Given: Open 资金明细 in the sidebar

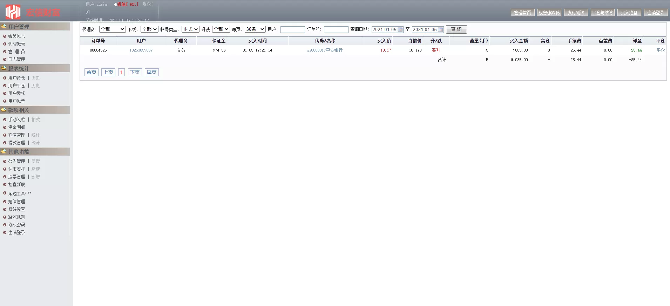Looking at the screenshot, I should pos(17,127).
